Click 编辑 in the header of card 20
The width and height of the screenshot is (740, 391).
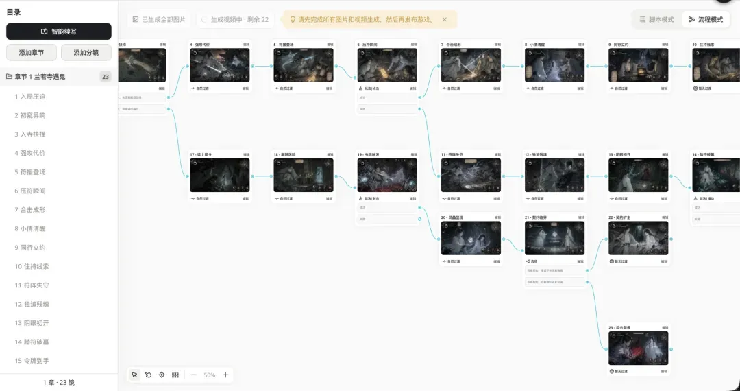[x=497, y=217]
